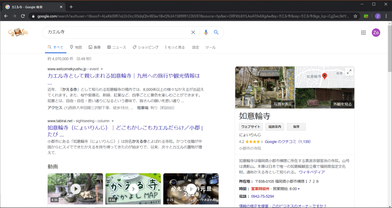Go back to previous page
Screen dimensions: 392x208
6,16
